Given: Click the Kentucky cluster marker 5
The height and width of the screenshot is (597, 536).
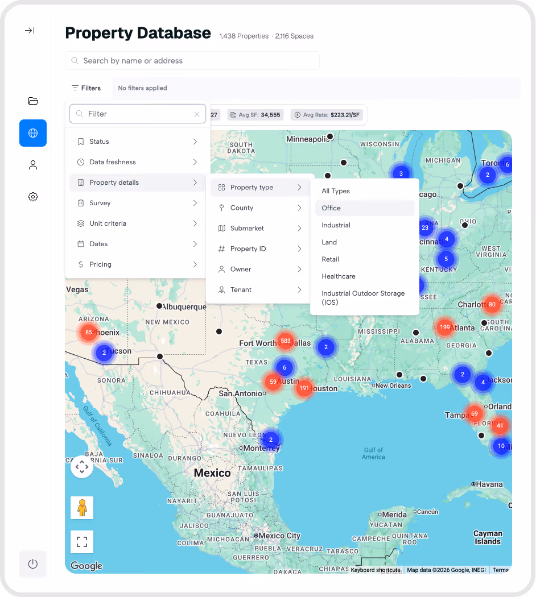Looking at the screenshot, I should click(x=446, y=259).
